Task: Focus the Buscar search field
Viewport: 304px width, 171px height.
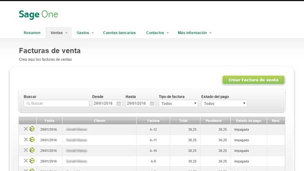Action: (x=56, y=103)
